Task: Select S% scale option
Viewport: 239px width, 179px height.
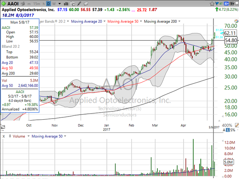Action: pos(233,130)
